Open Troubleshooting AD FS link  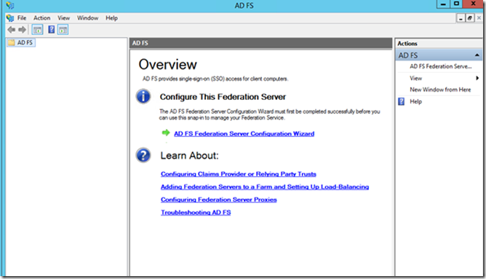point(196,213)
